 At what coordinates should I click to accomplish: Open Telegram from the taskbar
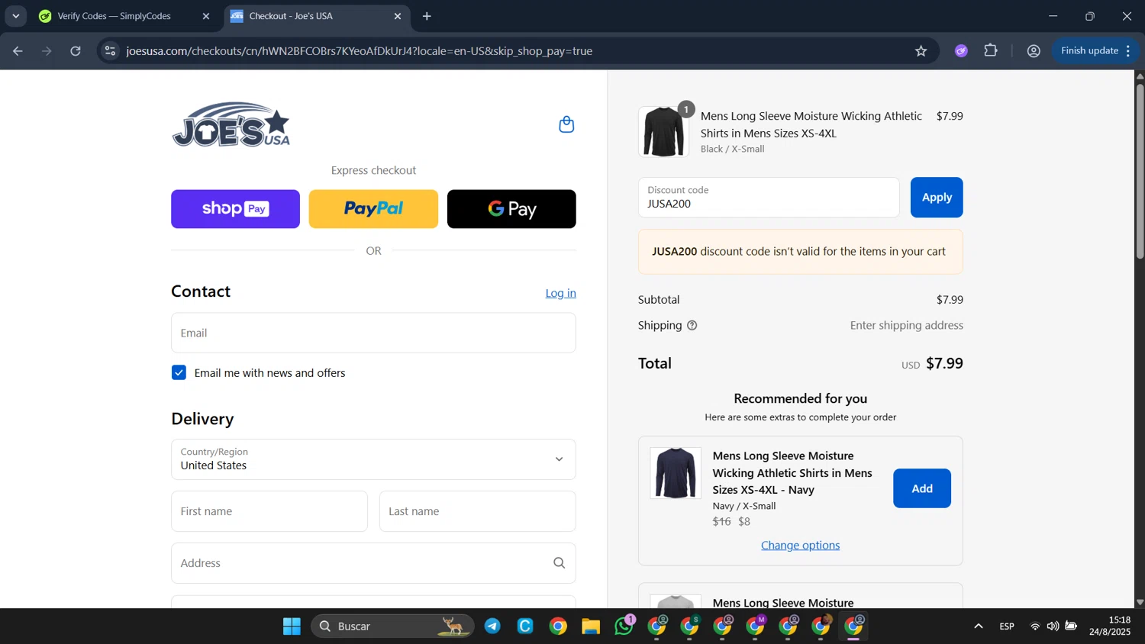[x=492, y=626]
